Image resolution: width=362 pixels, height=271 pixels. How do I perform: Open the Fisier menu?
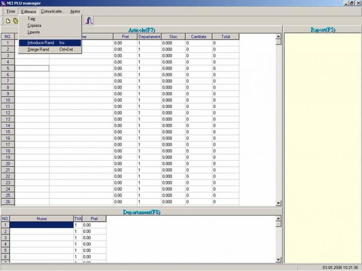(11, 11)
